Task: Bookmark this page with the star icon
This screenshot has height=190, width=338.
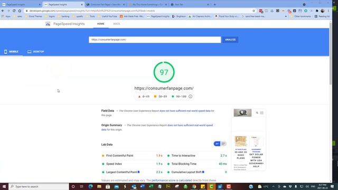Action: click(253, 11)
